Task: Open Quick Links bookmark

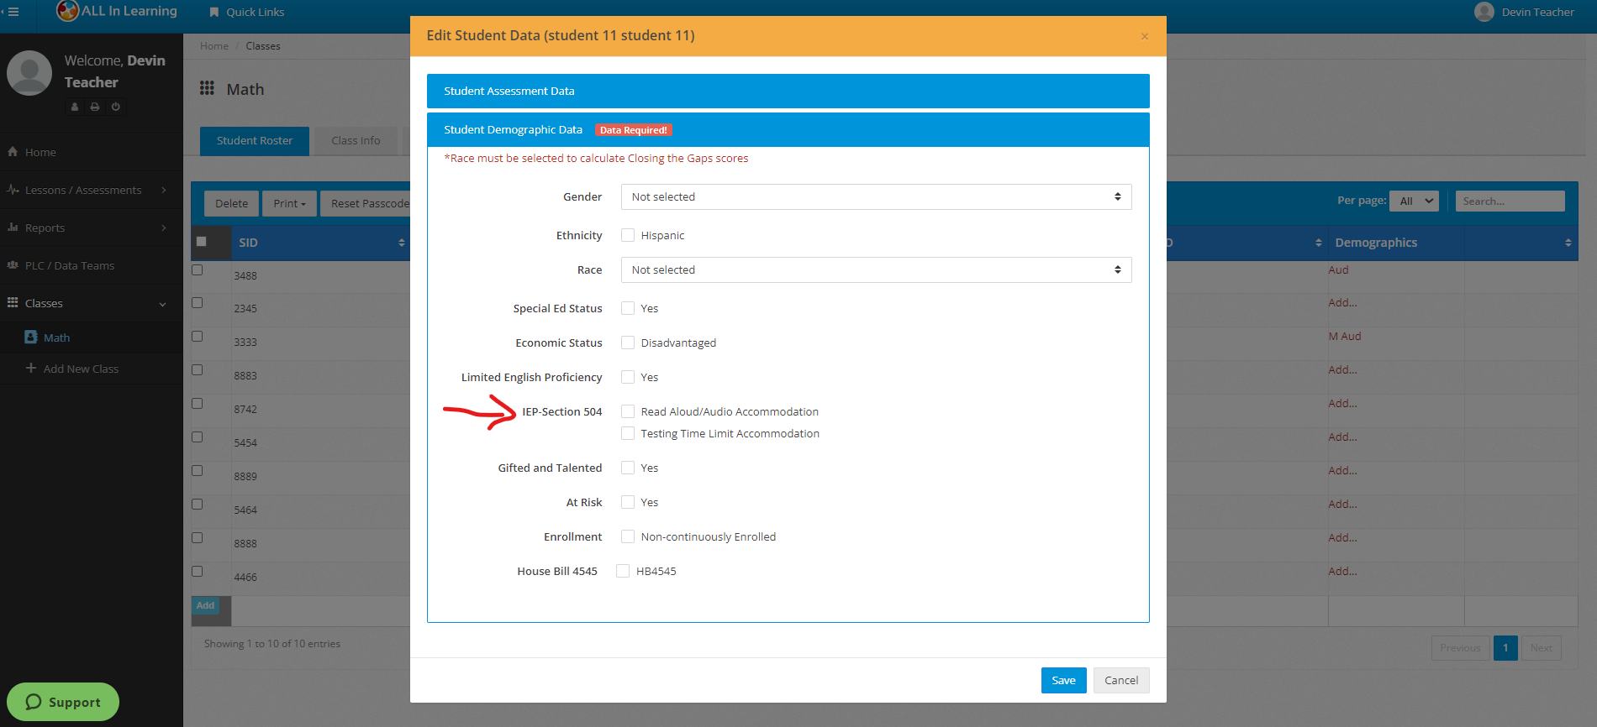Action: coord(246,12)
